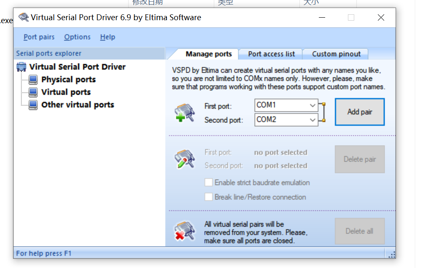
Task: Click the edit pair connector icon with pencil
Action: coord(185,159)
